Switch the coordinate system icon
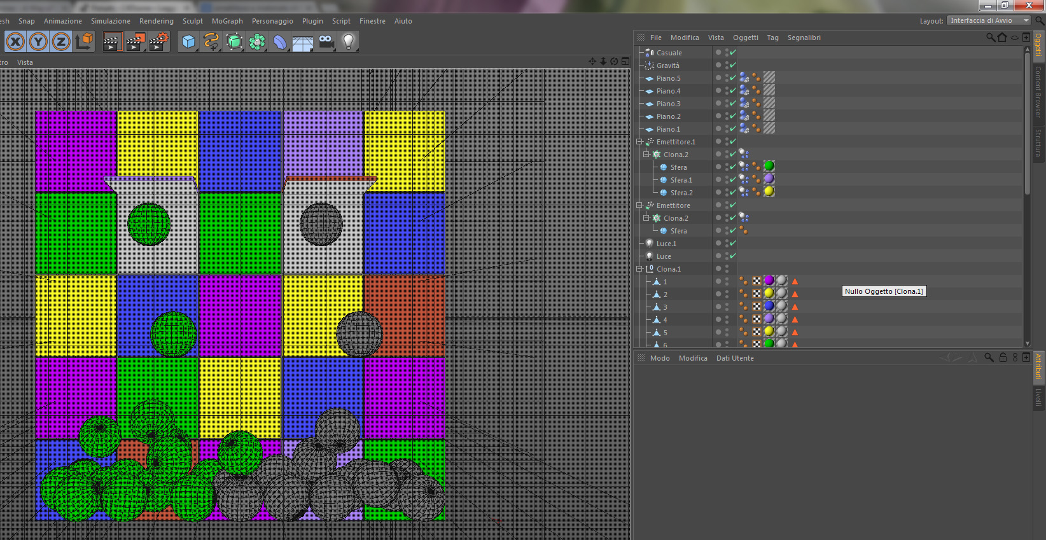The width and height of the screenshot is (1046, 540). coord(84,42)
